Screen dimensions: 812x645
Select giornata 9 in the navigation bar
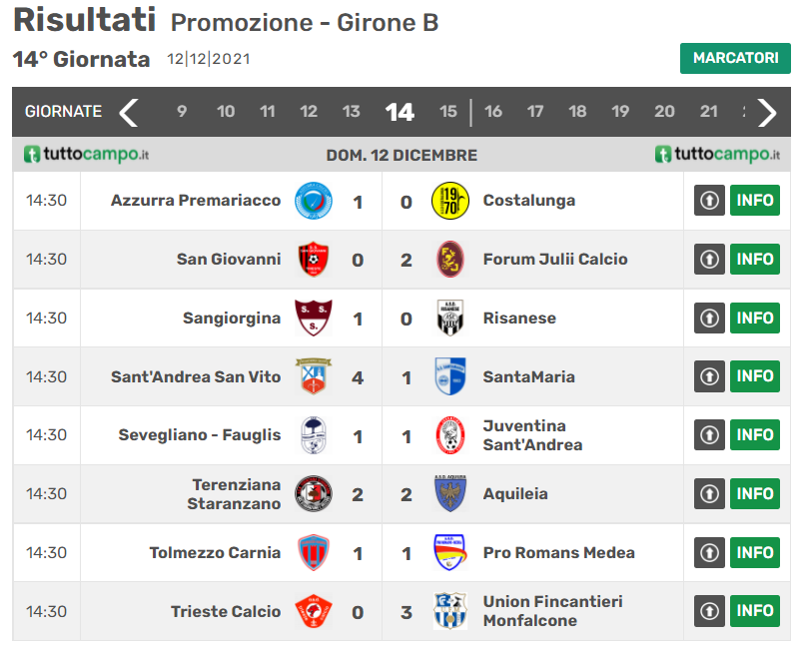pos(182,112)
